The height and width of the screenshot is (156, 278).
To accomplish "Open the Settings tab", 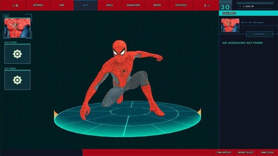I will point(38,5).
